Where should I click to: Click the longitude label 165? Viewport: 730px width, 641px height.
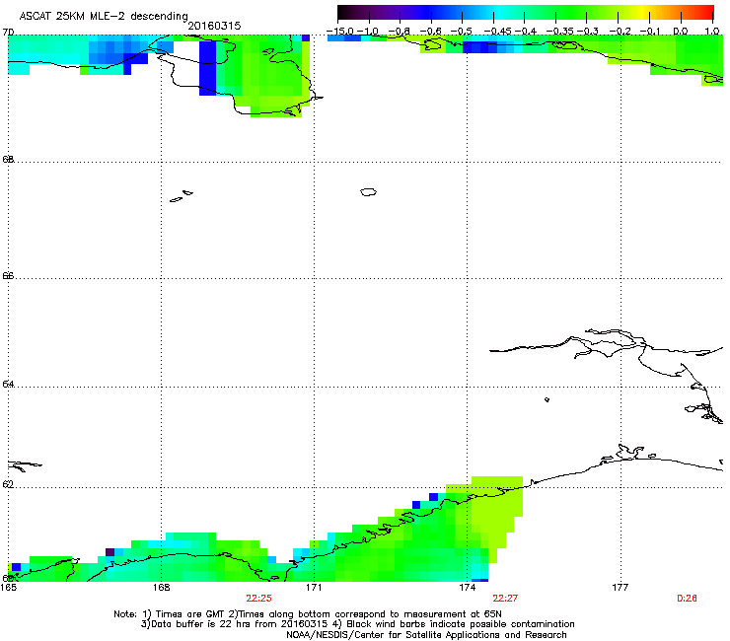(9, 588)
